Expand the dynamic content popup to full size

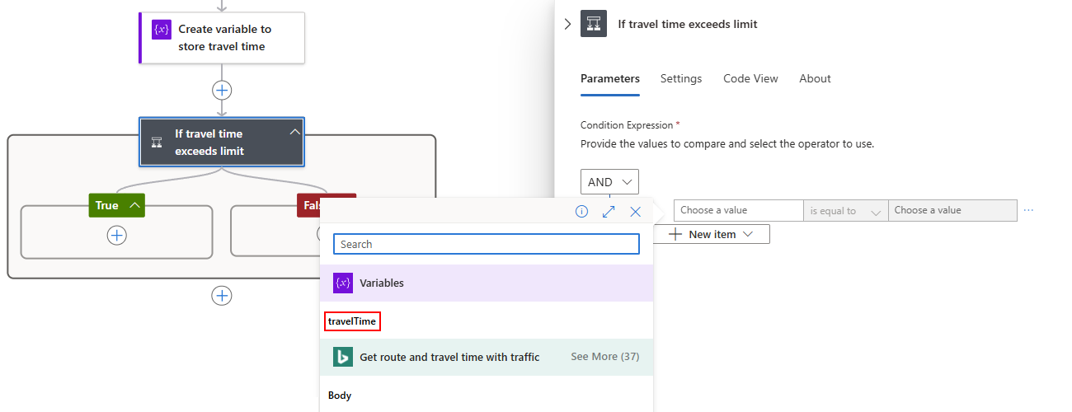pos(609,212)
